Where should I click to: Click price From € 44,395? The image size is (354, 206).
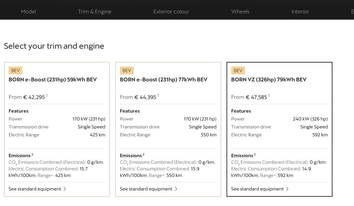[x=139, y=97]
